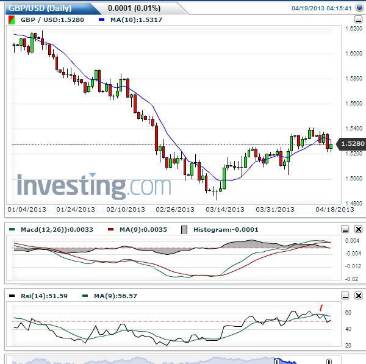This screenshot has height=364, width=366.
Task: Close the MACD indicator panel
Action: (359, 229)
